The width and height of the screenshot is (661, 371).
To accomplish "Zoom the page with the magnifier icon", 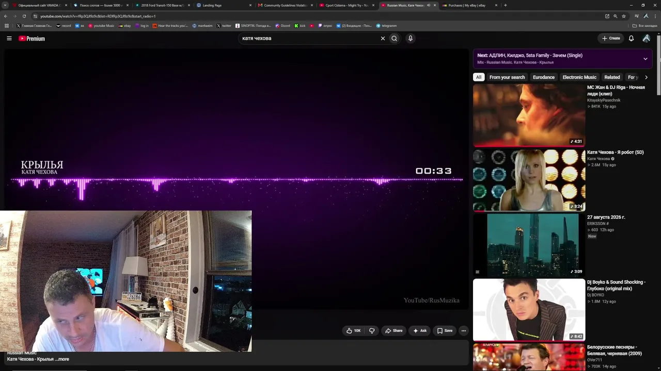I will point(615,16).
